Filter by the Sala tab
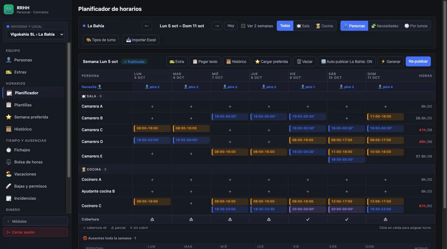 coord(303,26)
